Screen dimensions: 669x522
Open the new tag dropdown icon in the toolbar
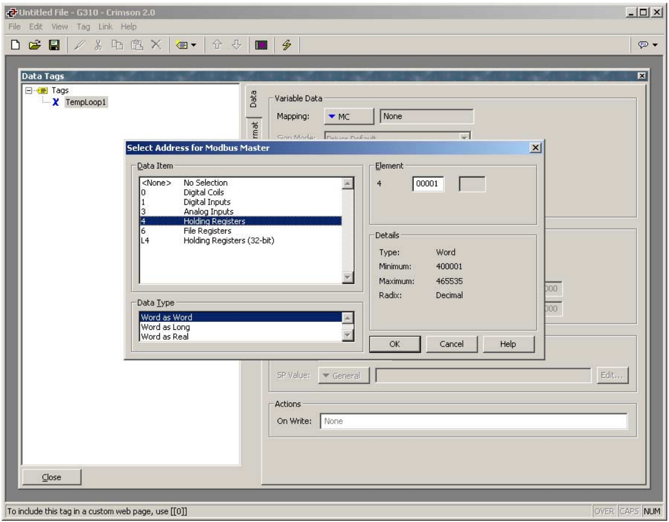coord(186,45)
